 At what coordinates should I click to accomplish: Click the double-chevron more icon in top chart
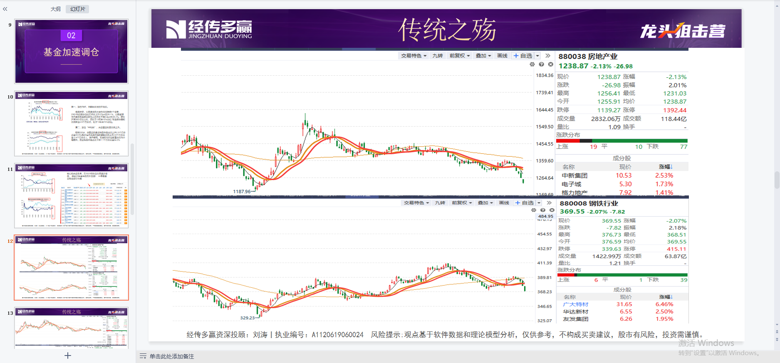pos(548,56)
